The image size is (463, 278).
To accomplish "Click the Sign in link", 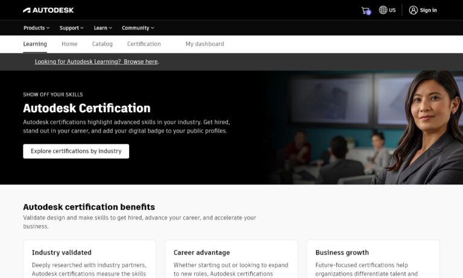I will 428,10.
